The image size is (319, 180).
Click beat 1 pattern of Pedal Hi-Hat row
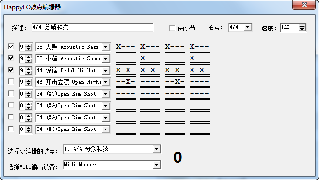point(126,72)
